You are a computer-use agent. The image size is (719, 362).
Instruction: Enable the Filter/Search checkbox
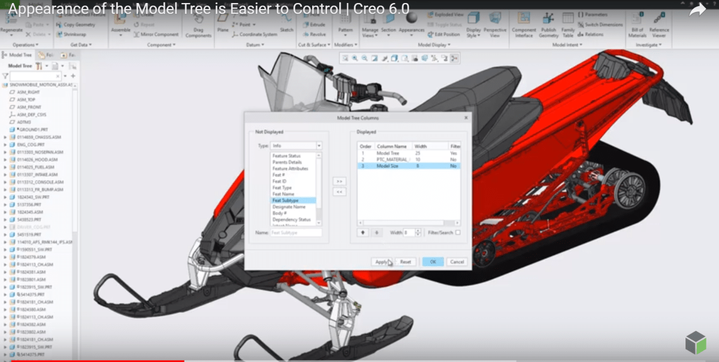[458, 233]
